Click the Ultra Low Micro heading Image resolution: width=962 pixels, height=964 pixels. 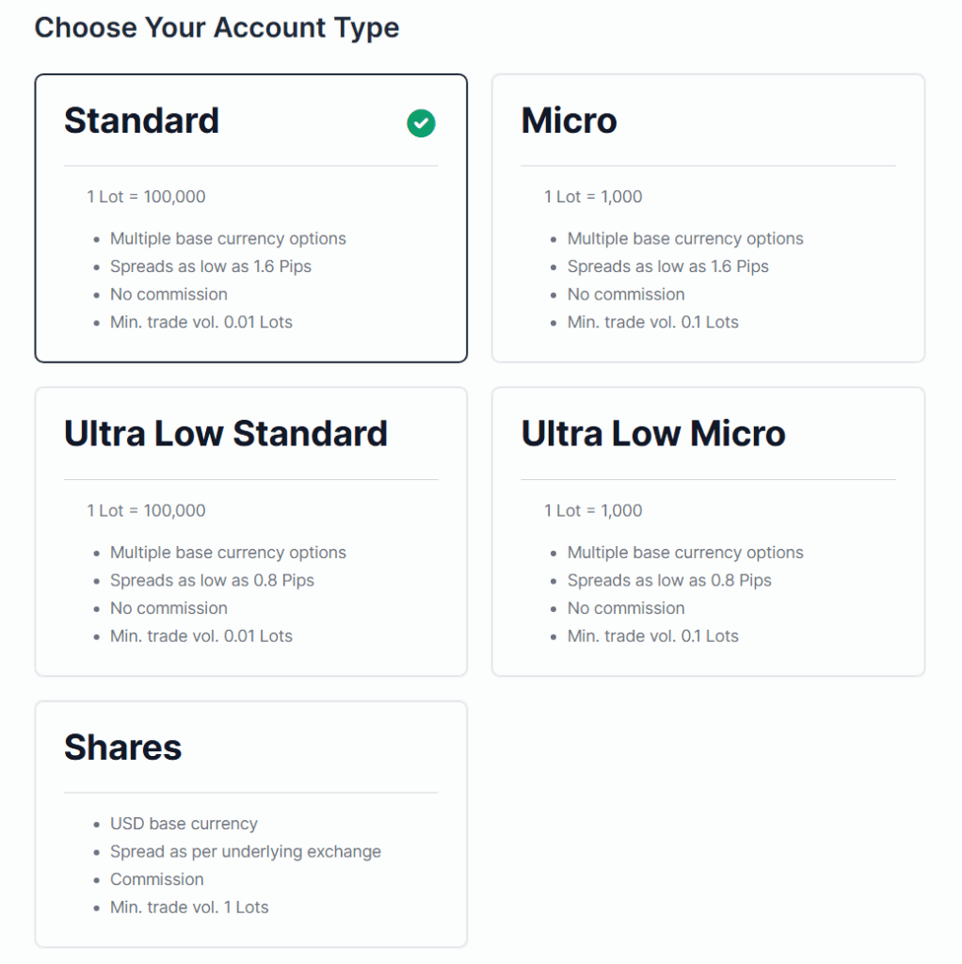653,433
